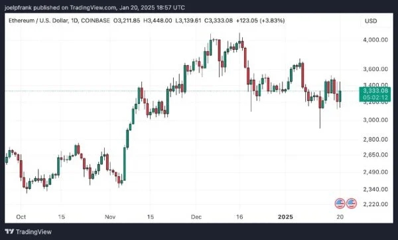Click the Nov date on time axis
Screen dimensions: 398x240
[110, 217]
